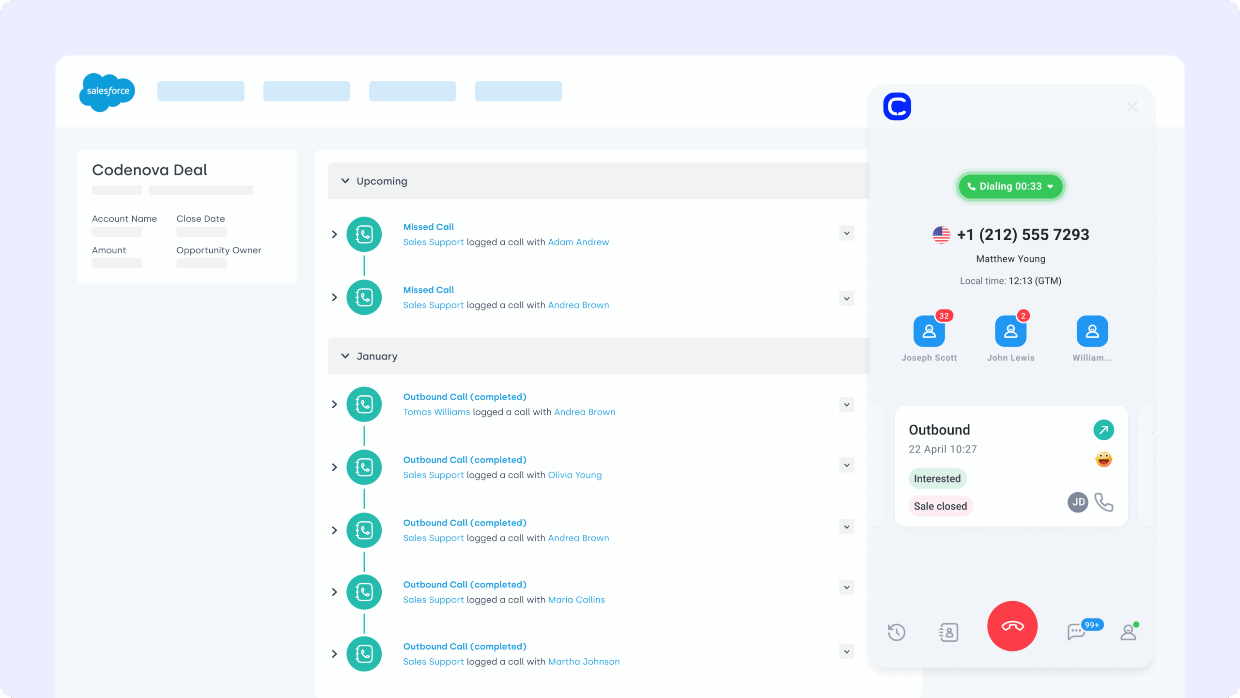1240x698 pixels.
Task: Open the Adam Andrew contact link
Action: (x=578, y=242)
